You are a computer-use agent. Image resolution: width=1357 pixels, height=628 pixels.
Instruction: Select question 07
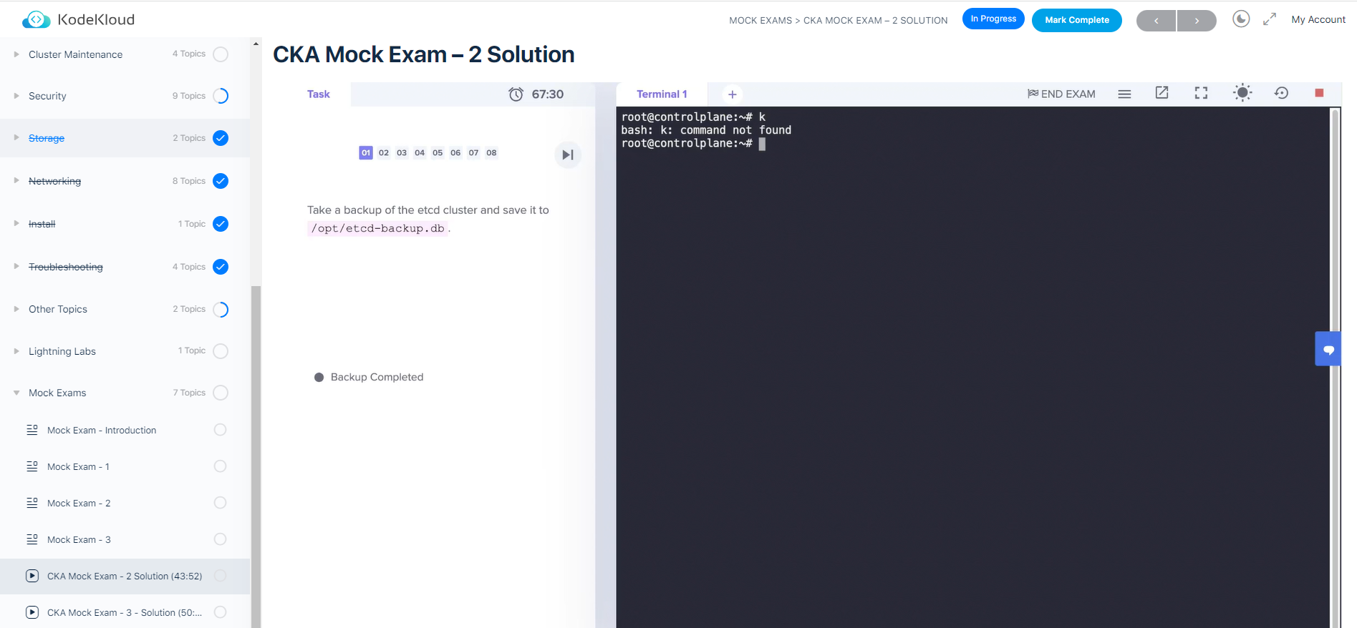[x=473, y=152]
